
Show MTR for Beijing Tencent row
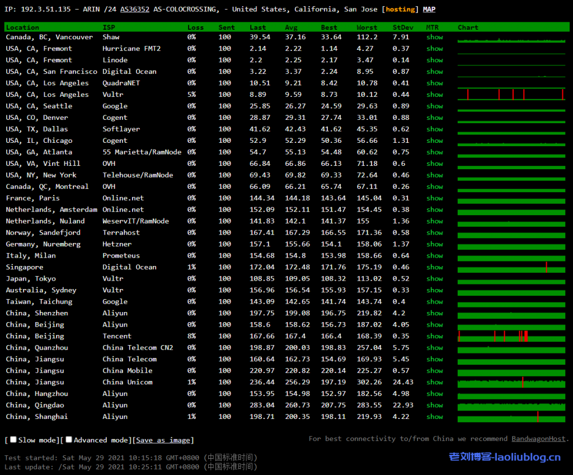(434, 336)
